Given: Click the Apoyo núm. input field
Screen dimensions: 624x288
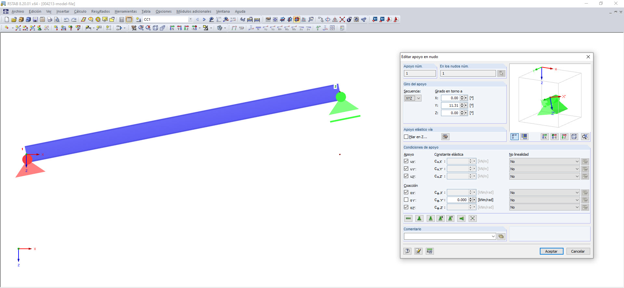Looking at the screenshot, I should click(420, 74).
